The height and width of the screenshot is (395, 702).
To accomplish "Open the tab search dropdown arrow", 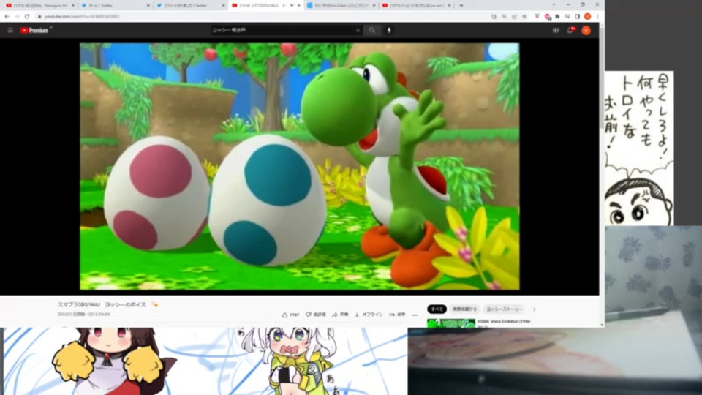I will [x=554, y=5].
